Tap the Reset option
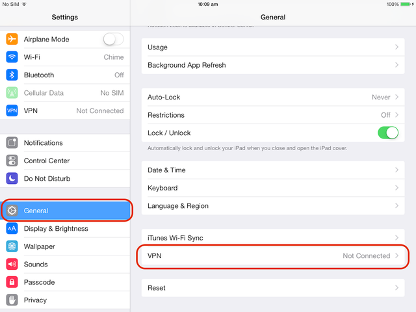Viewport: 416px width, 312px height. pyautogui.click(x=273, y=288)
